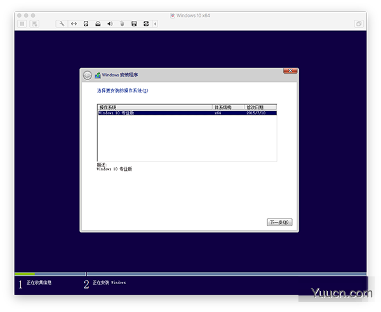Viewport: 381px width, 312px height.
Task: Take a snapshot of the VM
Action: (x=34, y=24)
